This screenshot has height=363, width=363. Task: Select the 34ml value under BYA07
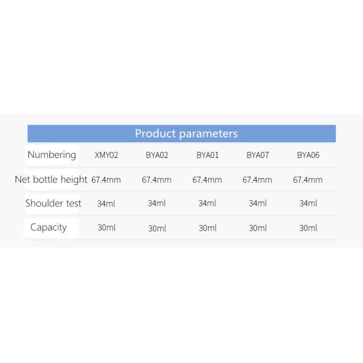[258, 204]
